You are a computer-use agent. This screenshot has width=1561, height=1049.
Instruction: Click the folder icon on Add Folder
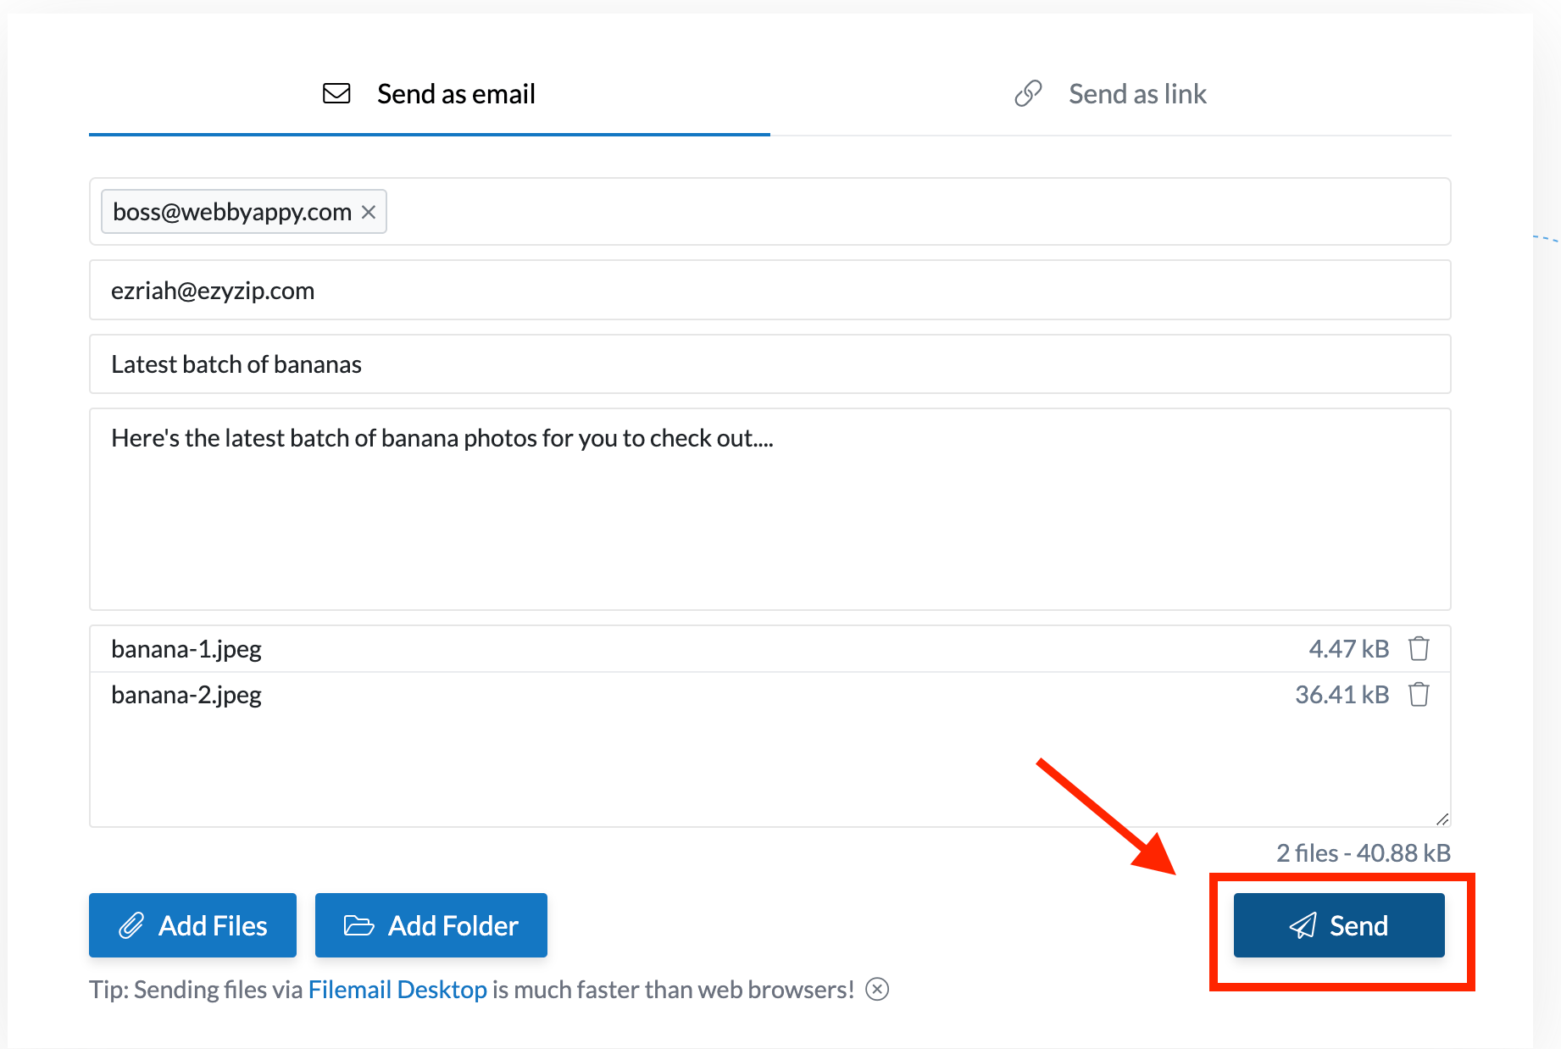359,925
